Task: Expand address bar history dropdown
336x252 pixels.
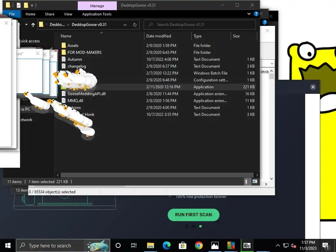Action: (x=125, y=25)
